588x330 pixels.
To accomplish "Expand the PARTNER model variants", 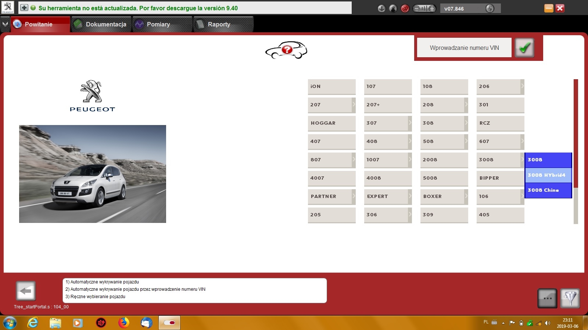I will click(x=354, y=197).
